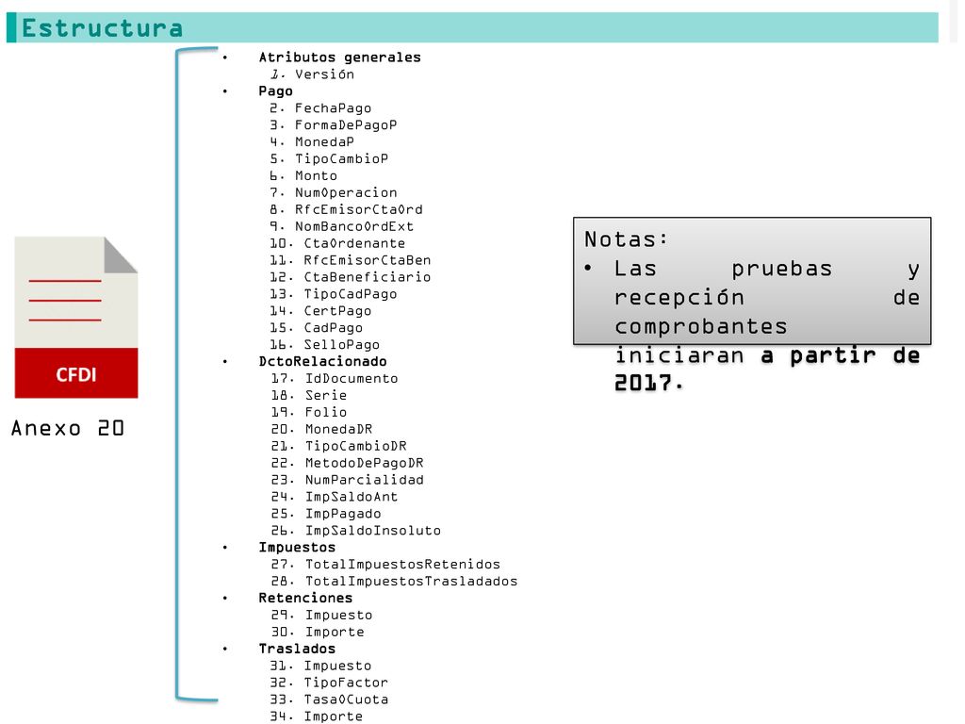The height and width of the screenshot is (724, 965).
Task: Click item 27. TotalImpuestosRetenidos
Action: click(385, 565)
